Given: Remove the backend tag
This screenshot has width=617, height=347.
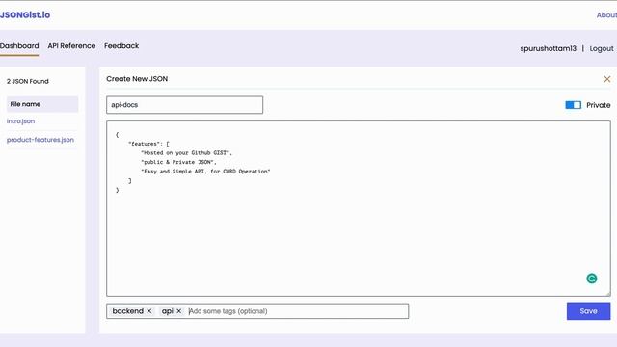Looking at the screenshot, I should pyautogui.click(x=149, y=311).
